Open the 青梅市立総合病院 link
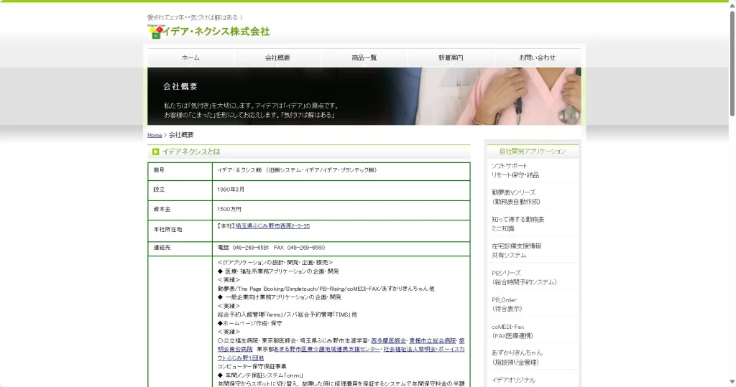 point(432,340)
